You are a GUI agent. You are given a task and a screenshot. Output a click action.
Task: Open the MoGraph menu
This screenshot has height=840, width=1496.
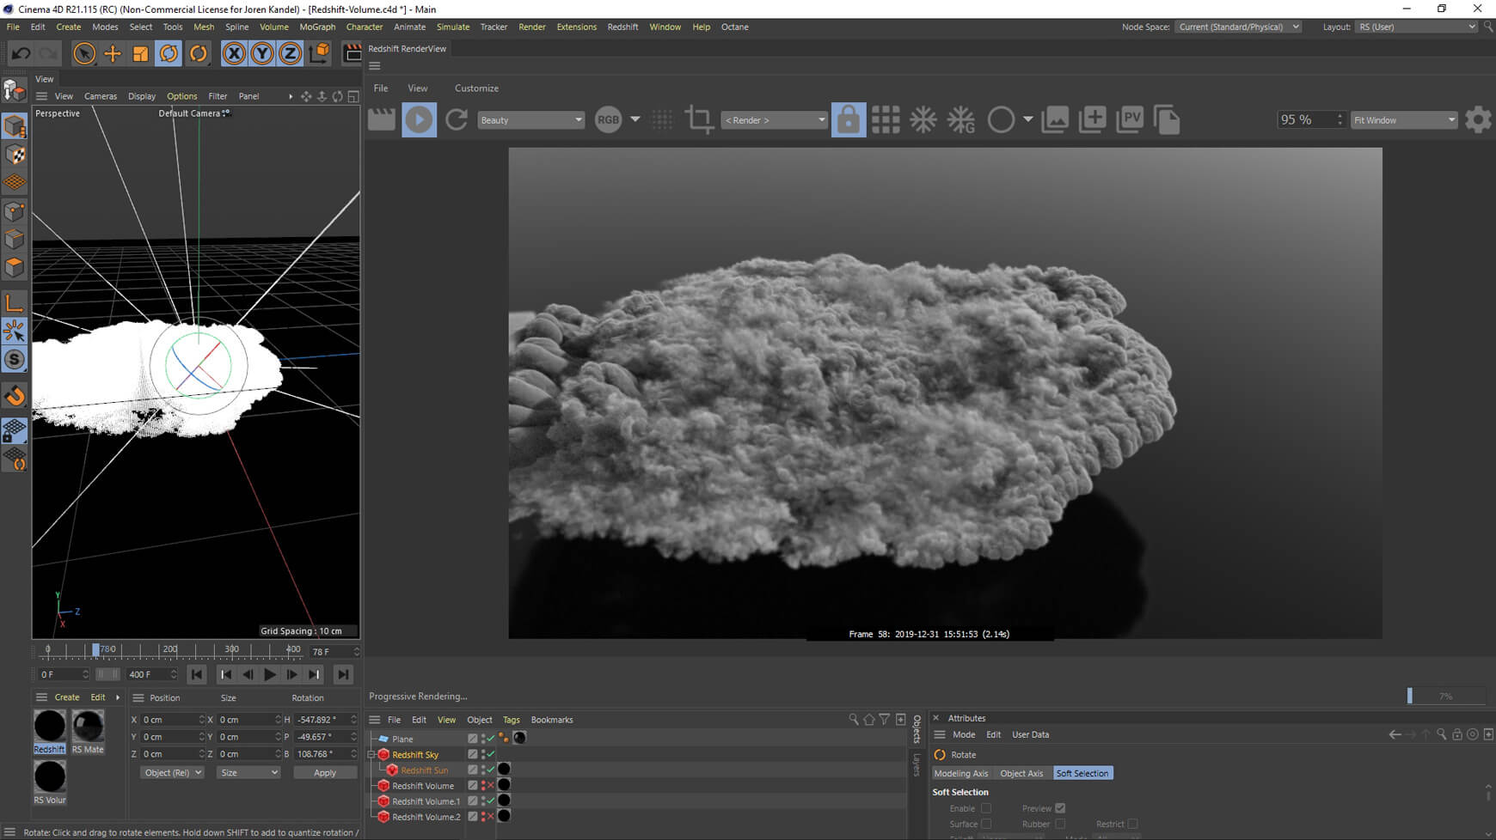pyautogui.click(x=317, y=27)
